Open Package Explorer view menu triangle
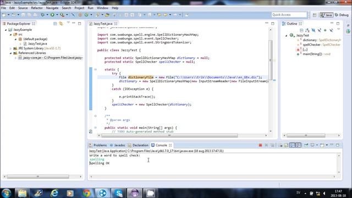This screenshot has width=352, height=198. [x=68, y=23]
